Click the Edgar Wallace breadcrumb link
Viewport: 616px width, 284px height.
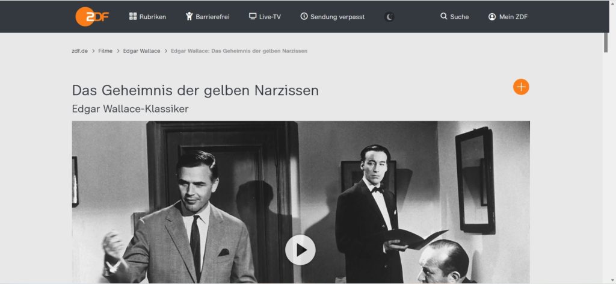point(141,51)
